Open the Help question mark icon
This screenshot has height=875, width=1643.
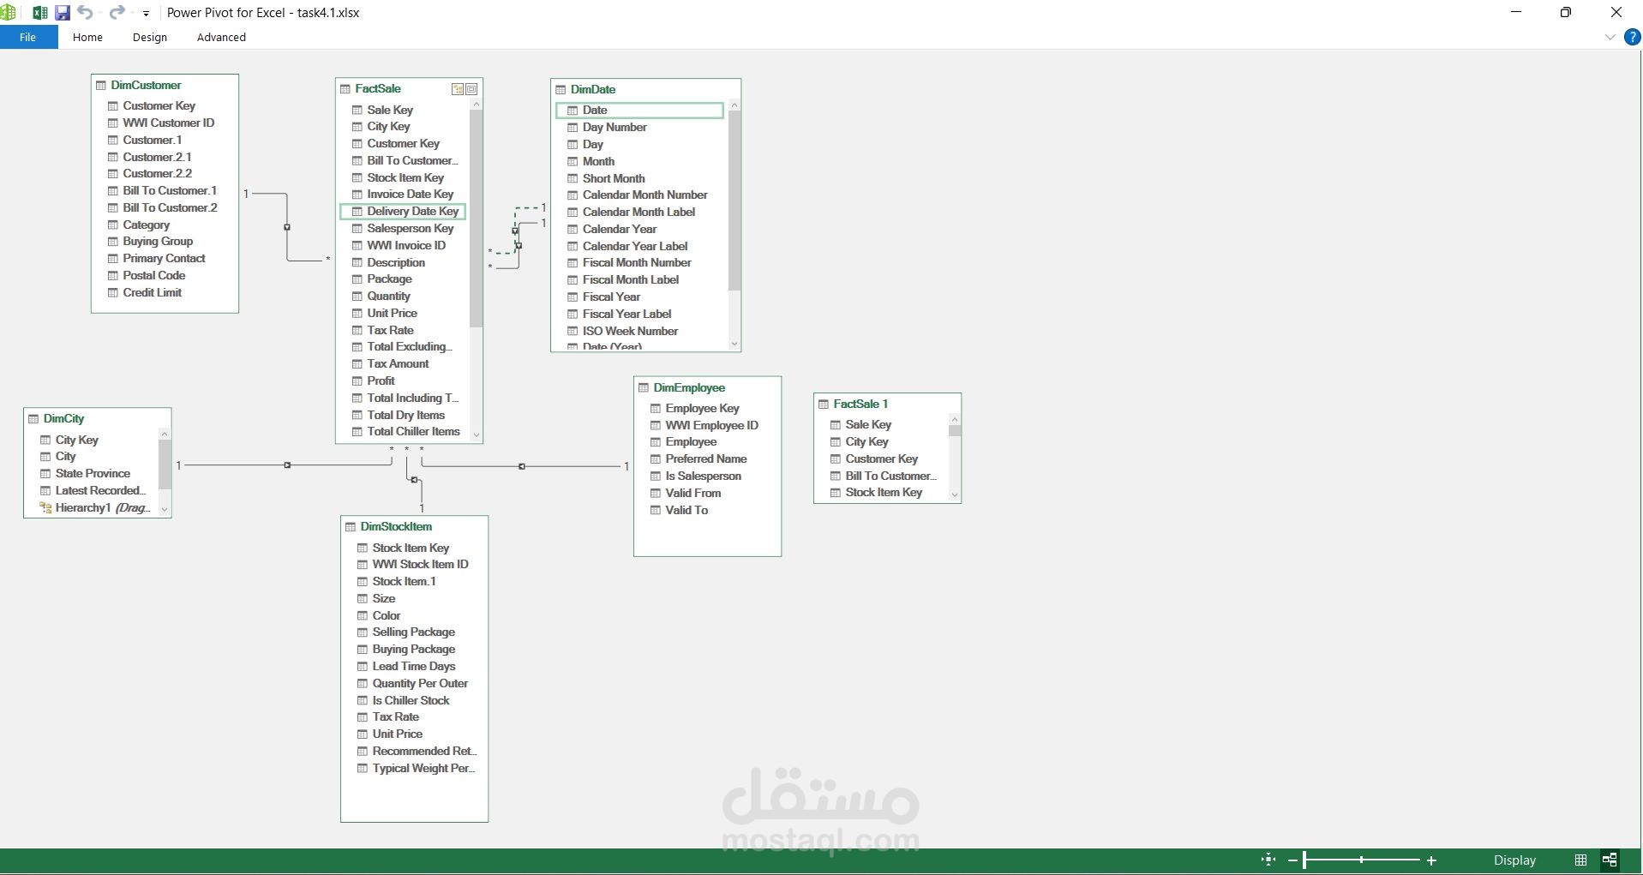pyautogui.click(x=1632, y=38)
